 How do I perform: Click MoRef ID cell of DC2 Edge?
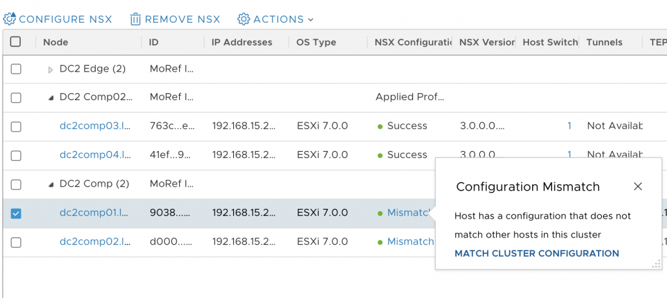(x=172, y=69)
